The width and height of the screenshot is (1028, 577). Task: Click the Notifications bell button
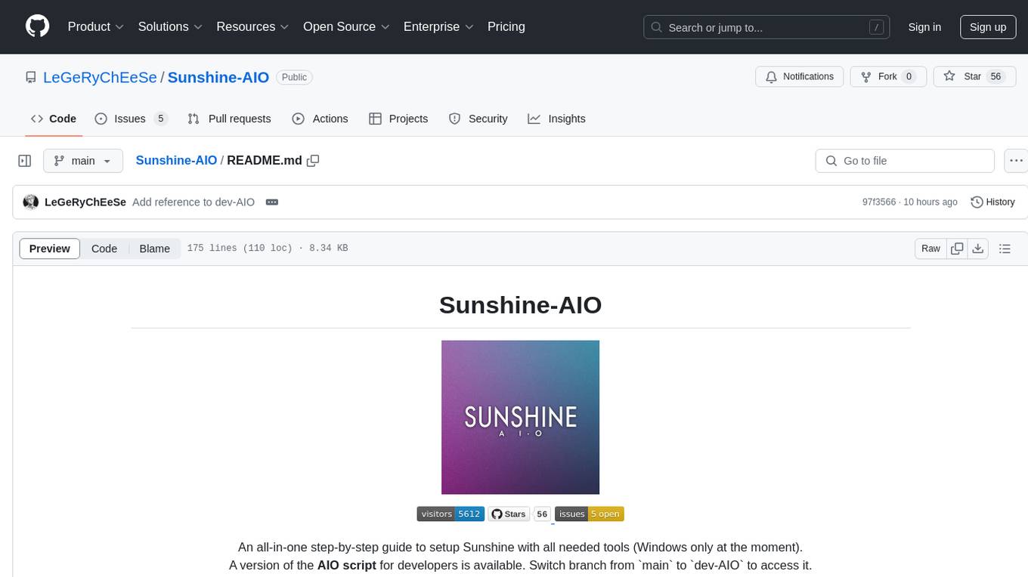point(800,76)
